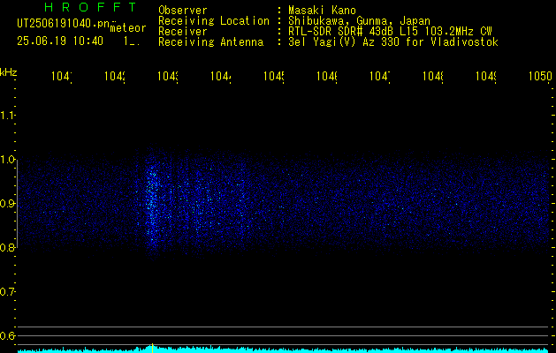The height and width of the screenshot is (353, 556).
Task: Click 'Shibukawa, Gunma, Japan' location text
Action: pyautogui.click(x=359, y=21)
